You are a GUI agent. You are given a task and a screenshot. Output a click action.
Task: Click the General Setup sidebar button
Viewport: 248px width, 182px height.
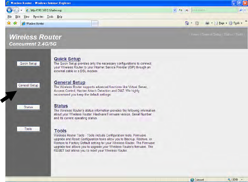[28, 85]
